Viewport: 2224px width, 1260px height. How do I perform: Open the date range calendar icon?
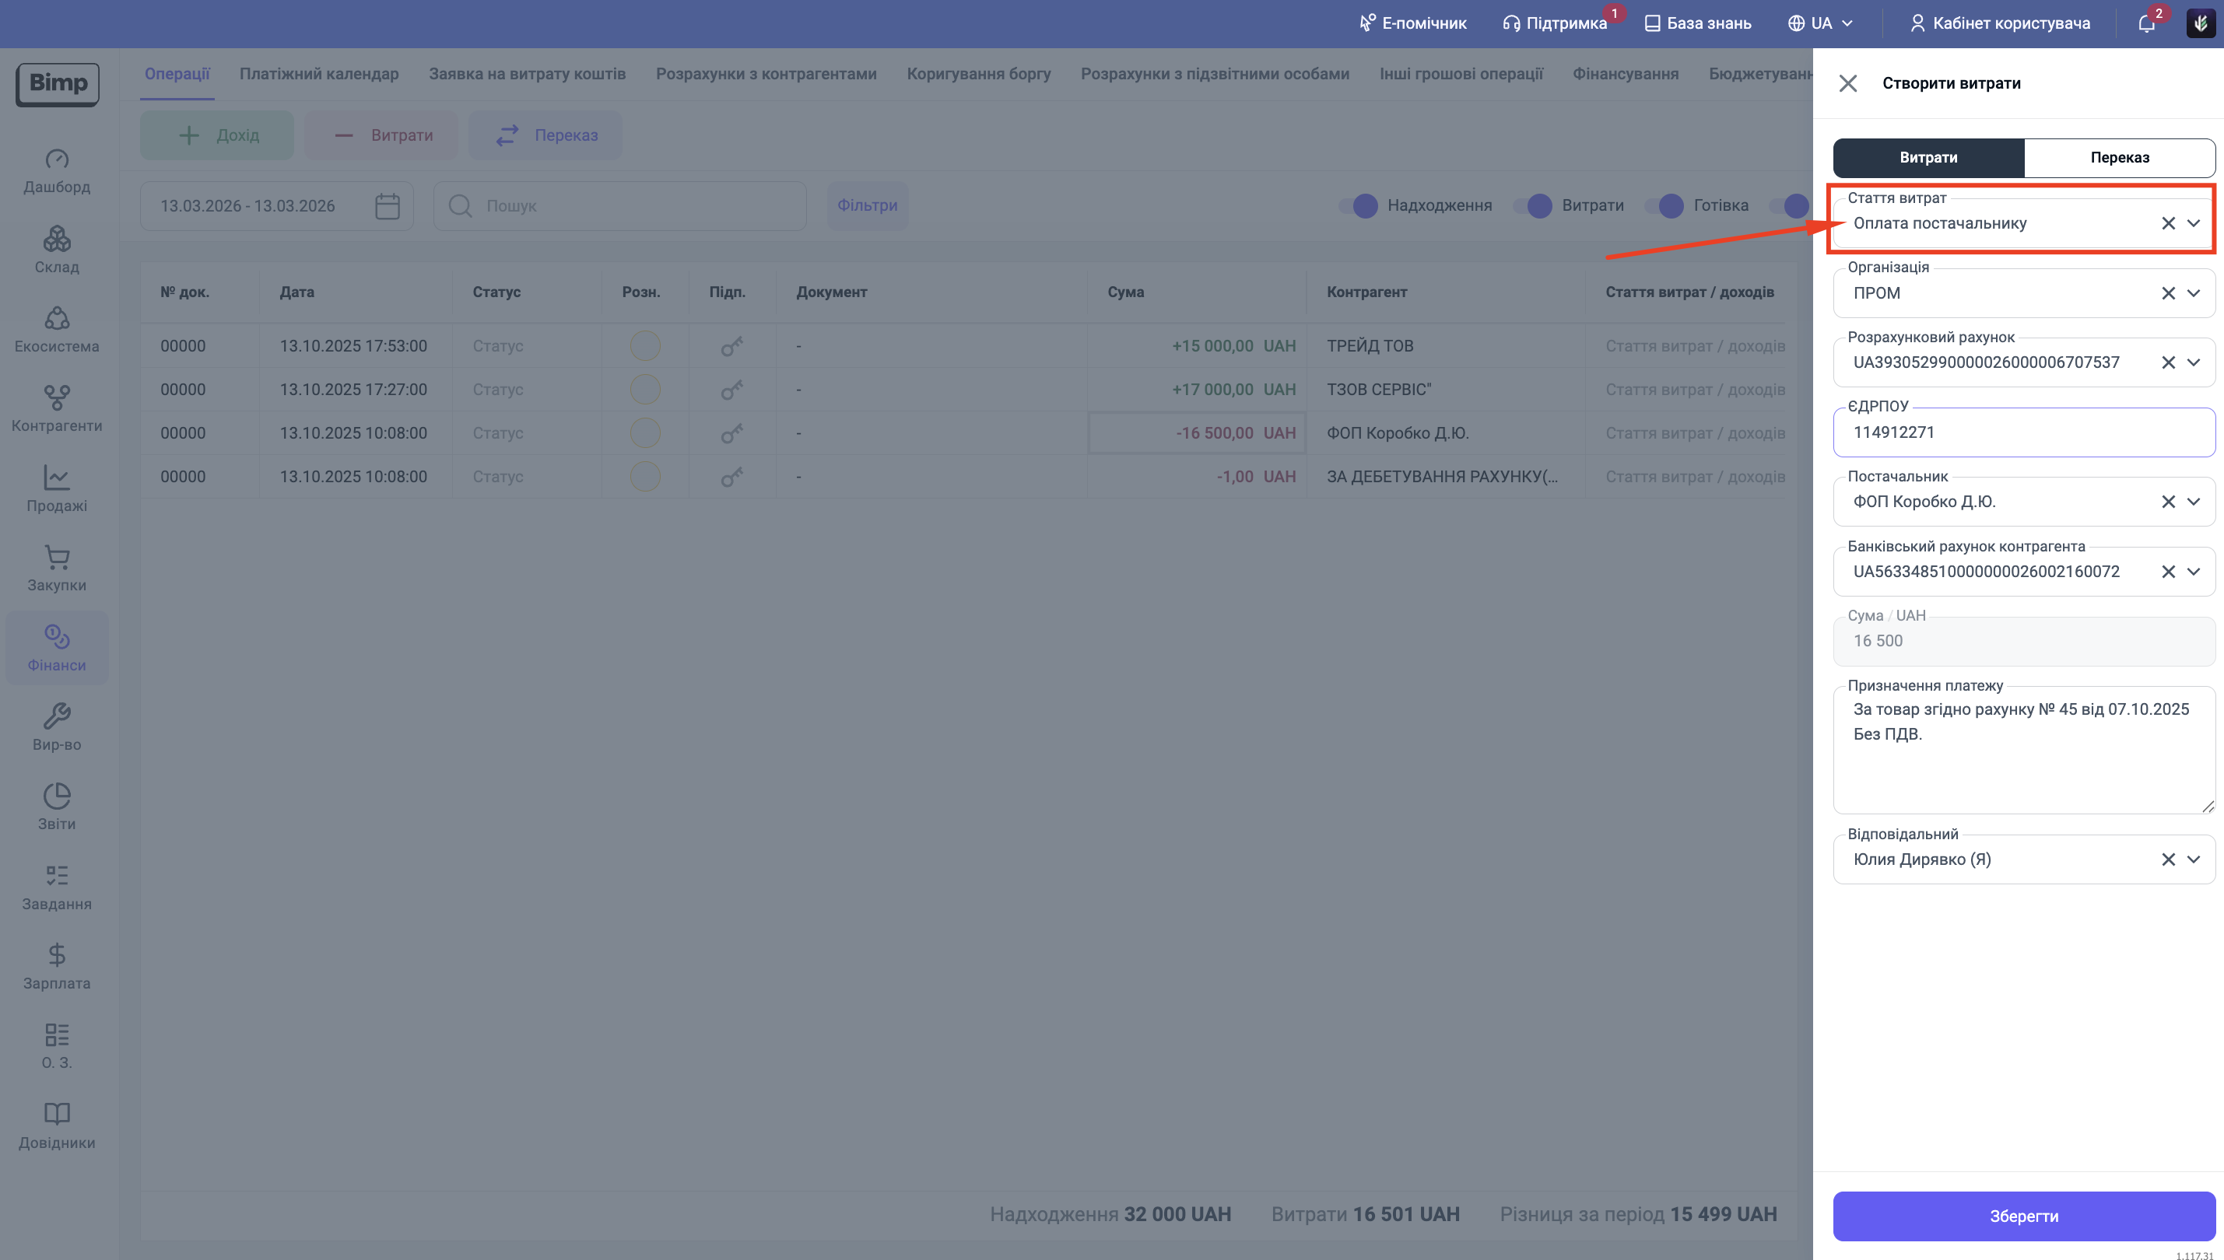(x=387, y=206)
